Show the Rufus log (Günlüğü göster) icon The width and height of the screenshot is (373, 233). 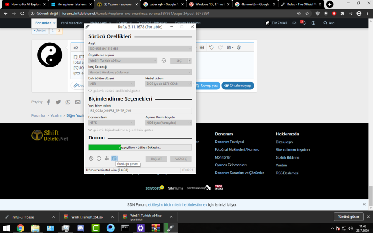click(114, 159)
